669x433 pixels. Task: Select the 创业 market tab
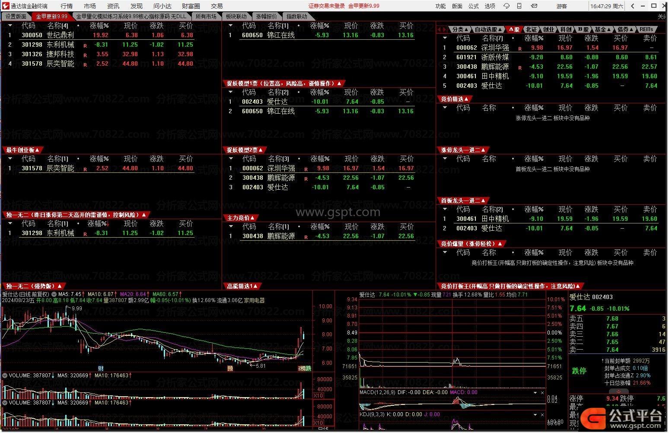coord(548,29)
